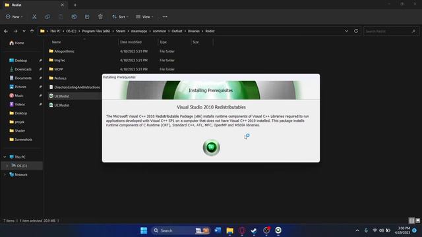Screen dimensions: 422x237
Task: Open recent locations dropdown arrow
Action: point(24,31)
